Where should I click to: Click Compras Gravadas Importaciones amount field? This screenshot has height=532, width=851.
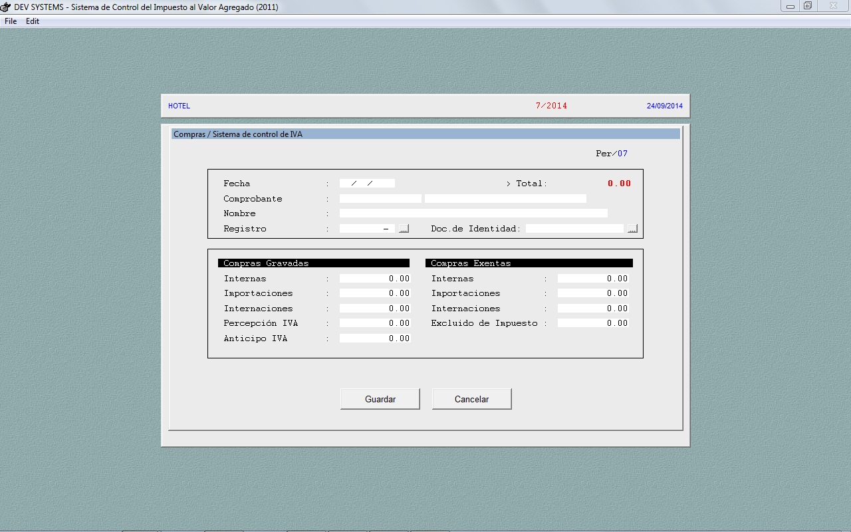pos(375,293)
